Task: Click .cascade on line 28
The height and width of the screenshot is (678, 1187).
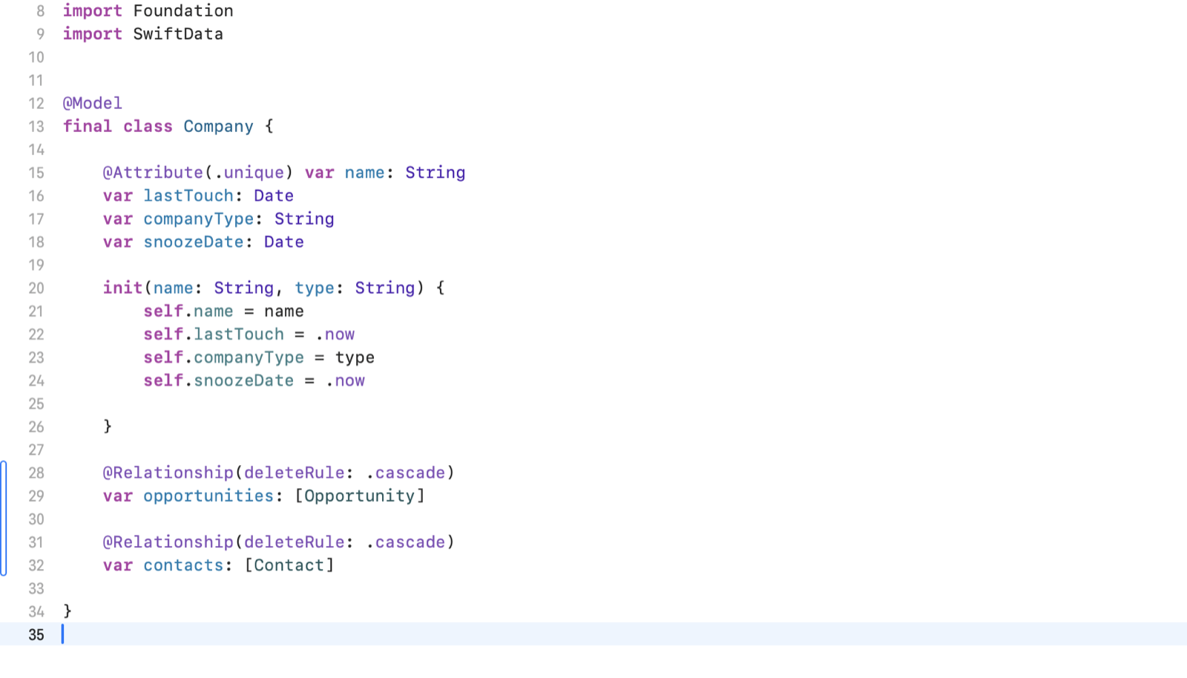Action: (406, 473)
